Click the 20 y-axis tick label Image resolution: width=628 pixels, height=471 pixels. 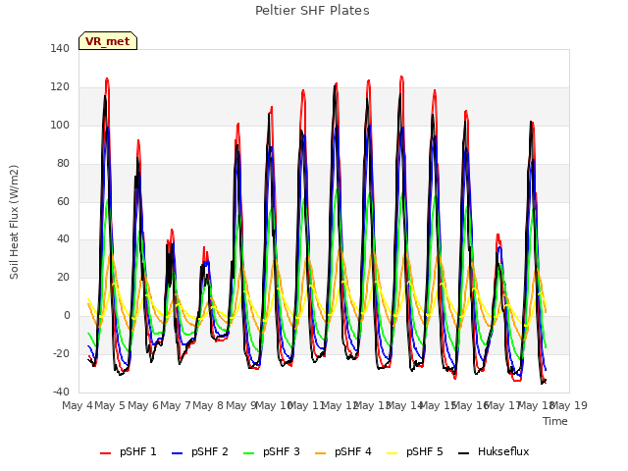pyautogui.click(x=63, y=277)
